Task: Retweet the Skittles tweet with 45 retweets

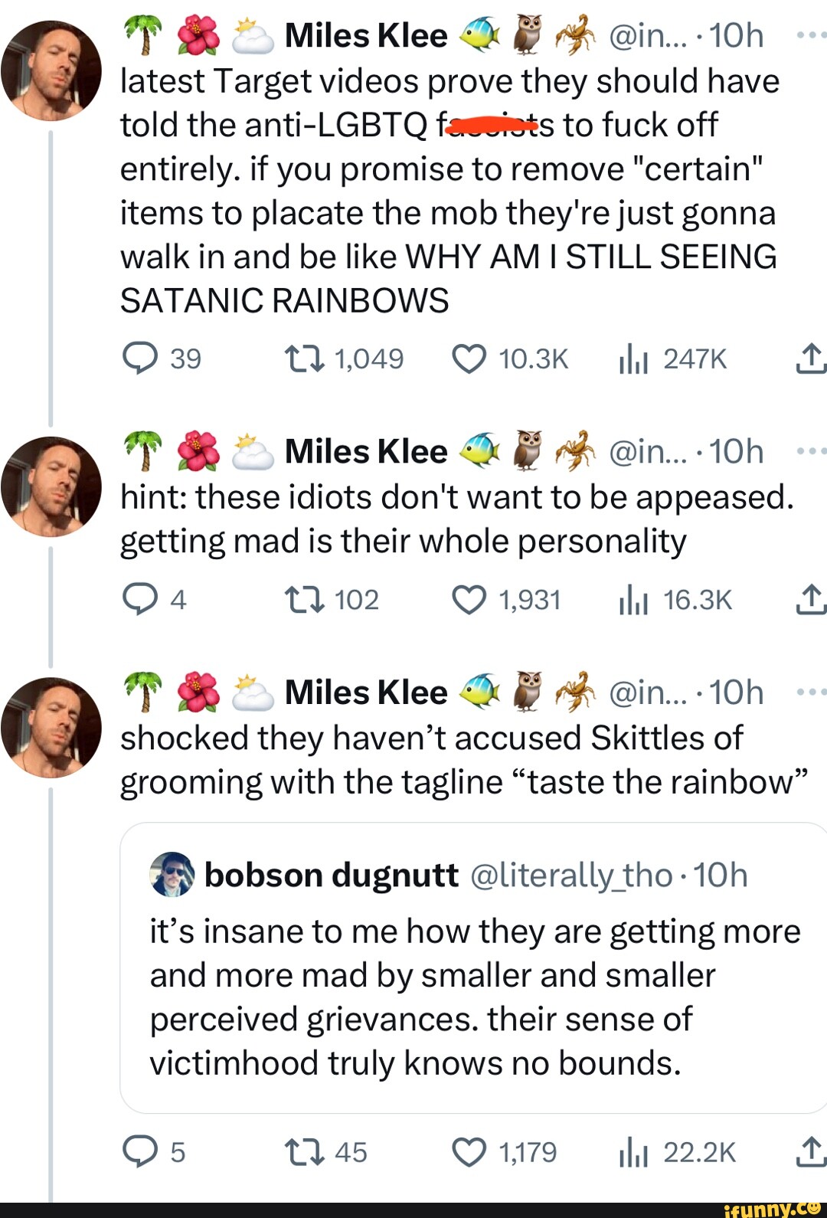Action: pos(304,1152)
